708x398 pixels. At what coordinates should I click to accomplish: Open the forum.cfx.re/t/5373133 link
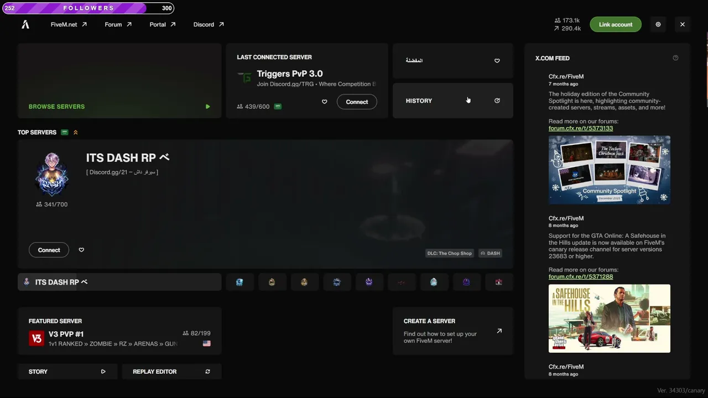[x=581, y=128]
